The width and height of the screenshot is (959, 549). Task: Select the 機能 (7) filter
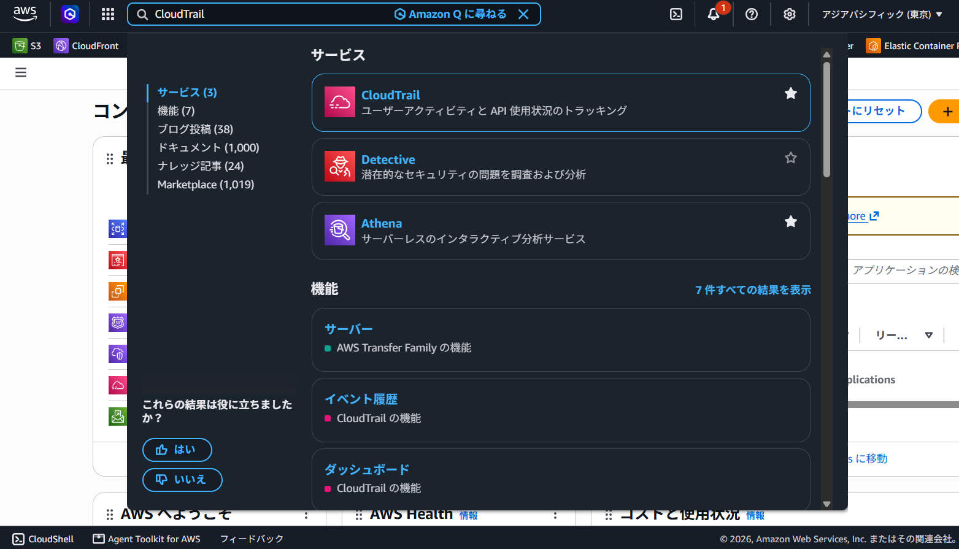pyautogui.click(x=176, y=111)
